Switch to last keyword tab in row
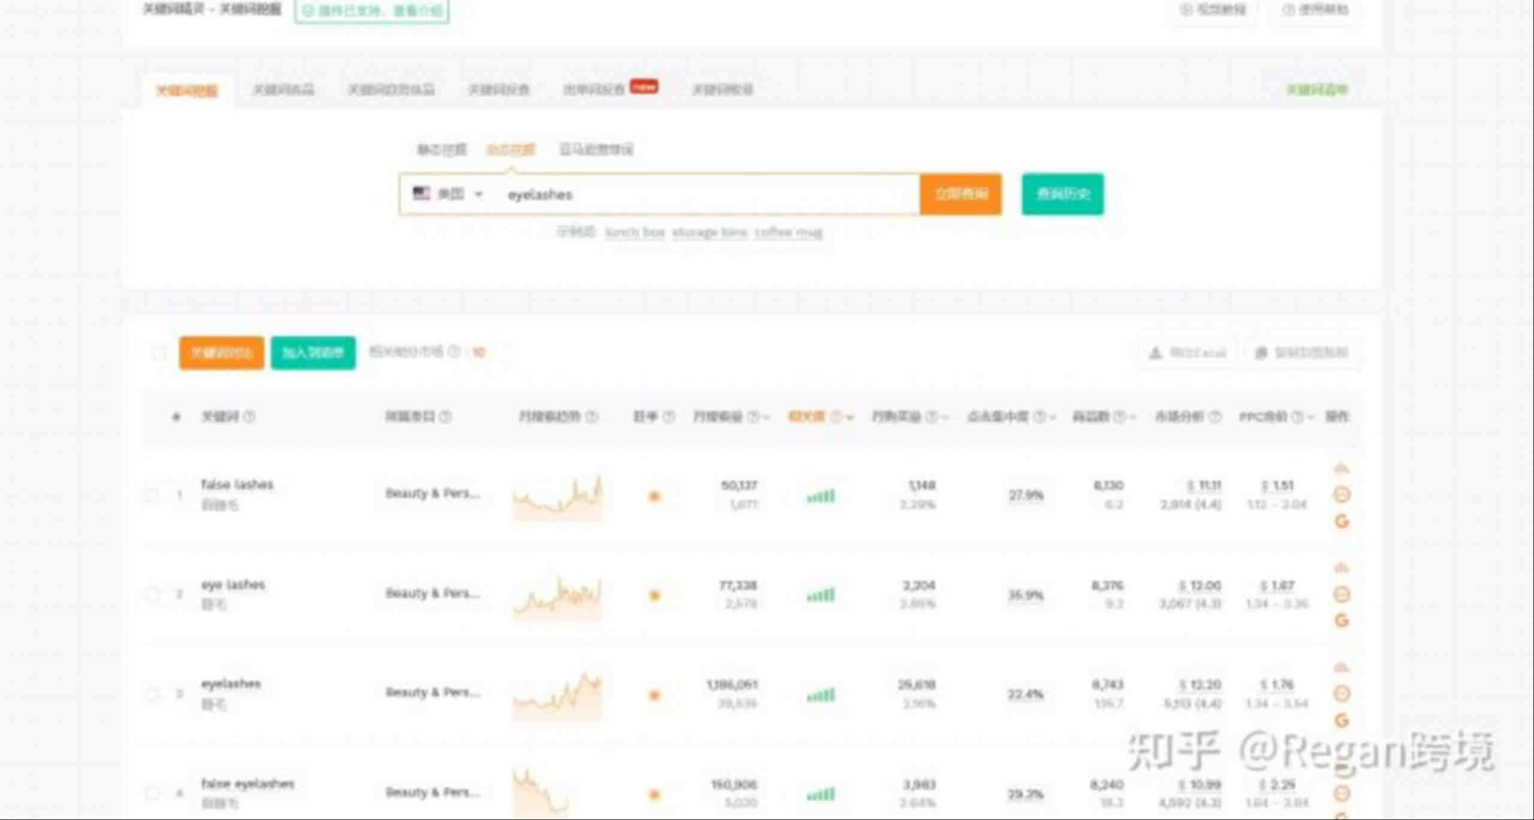Image resolution: width=1534 pixels, height=820 pixels. (722, 90)
